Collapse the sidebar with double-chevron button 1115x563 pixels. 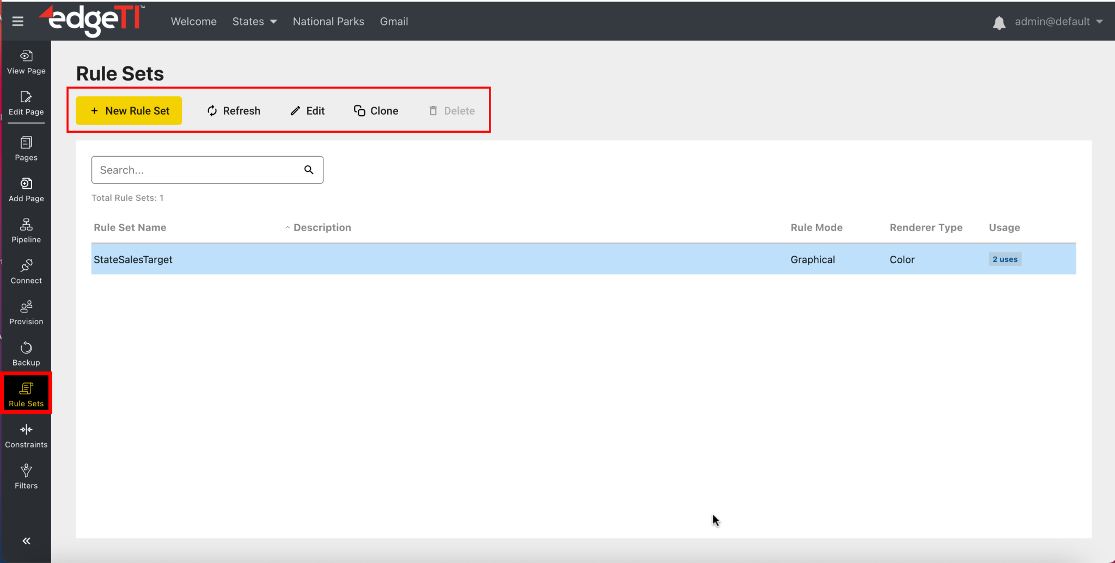(26, 541)
